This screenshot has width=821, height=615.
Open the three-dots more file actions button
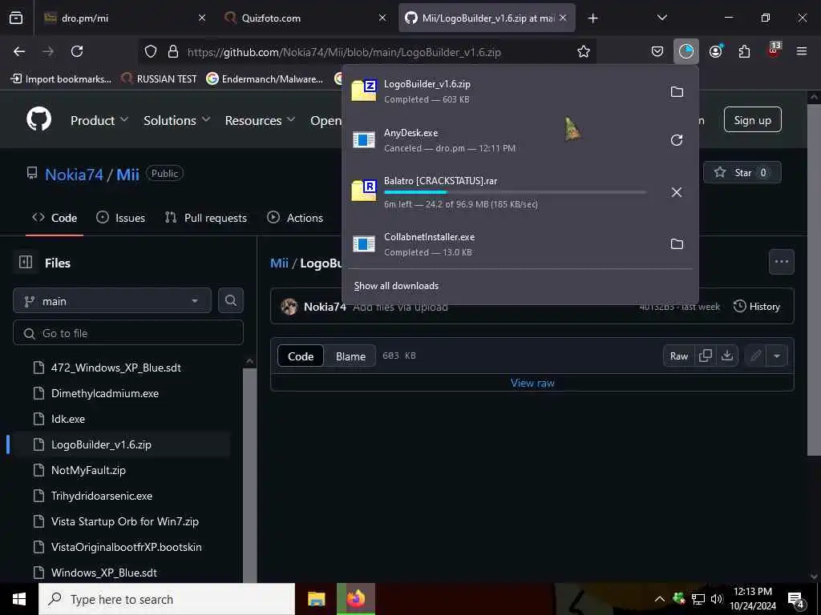781,262
